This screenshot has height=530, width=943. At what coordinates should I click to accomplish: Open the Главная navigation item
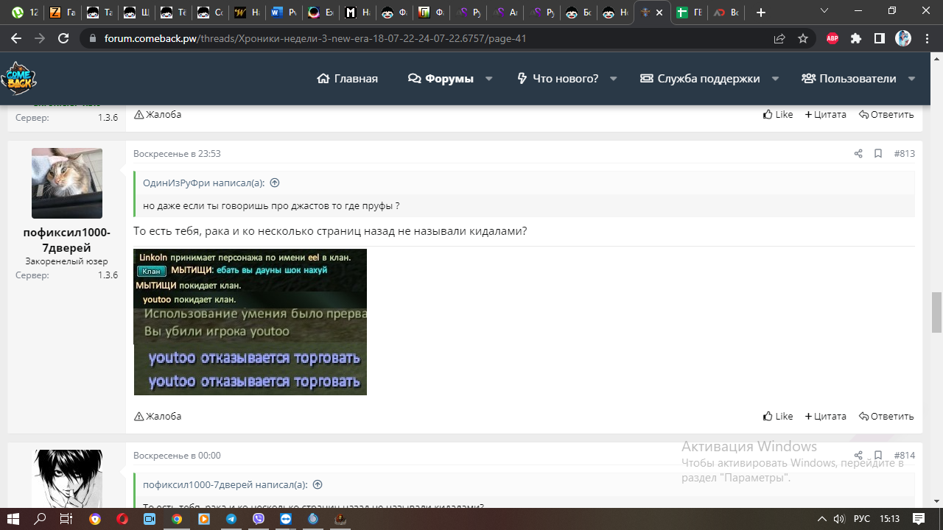[x=347, y=79]
